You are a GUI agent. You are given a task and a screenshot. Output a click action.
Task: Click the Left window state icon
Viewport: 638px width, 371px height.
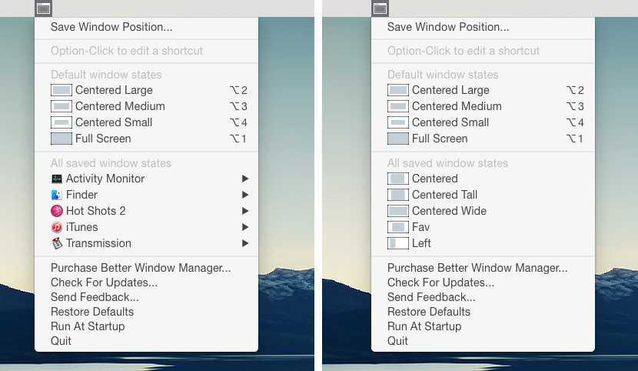tap(397, 243)
